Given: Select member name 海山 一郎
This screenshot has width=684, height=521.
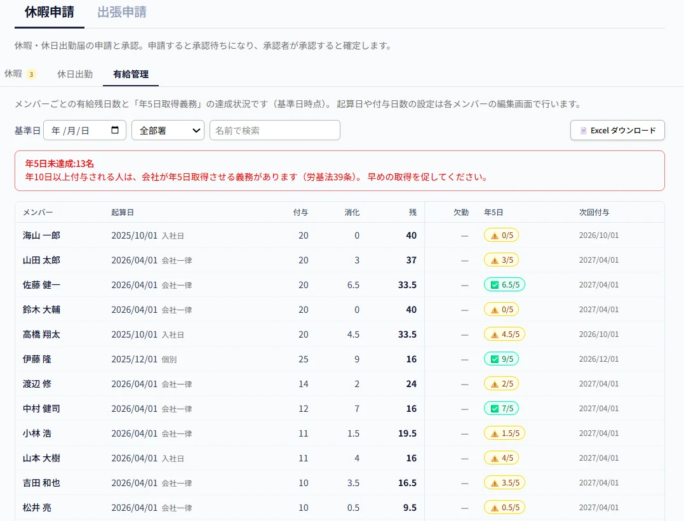Looking at the screenshot, I should click(41, 235).
